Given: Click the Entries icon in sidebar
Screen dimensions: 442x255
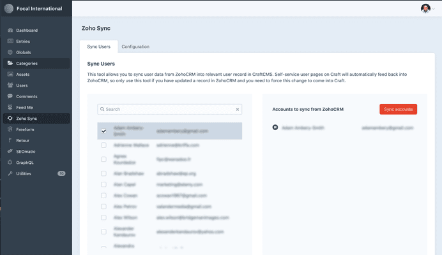Looking at the screenshot, I should click(x=10, y=41).
